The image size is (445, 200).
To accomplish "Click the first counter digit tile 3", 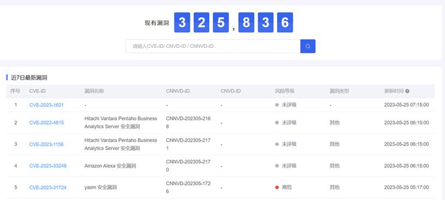I will coord(182,22).
